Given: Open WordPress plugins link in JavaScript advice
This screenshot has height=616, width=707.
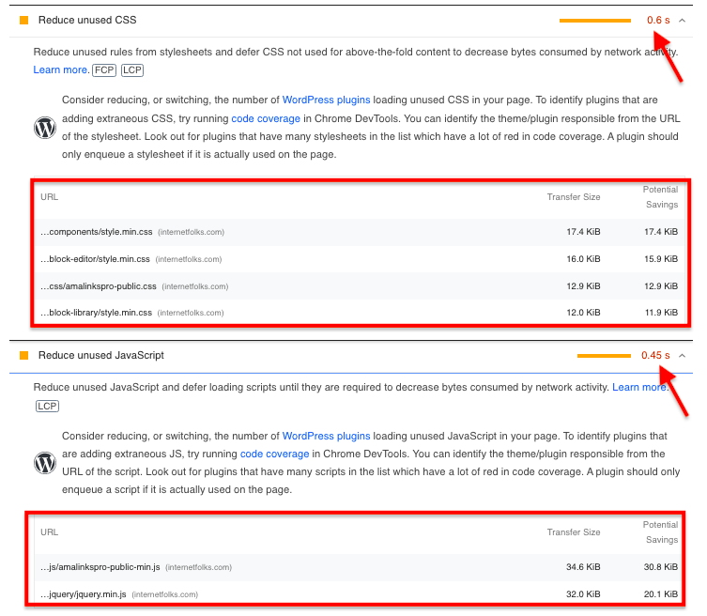Looking at the screenshot, I should coord(326,436).
